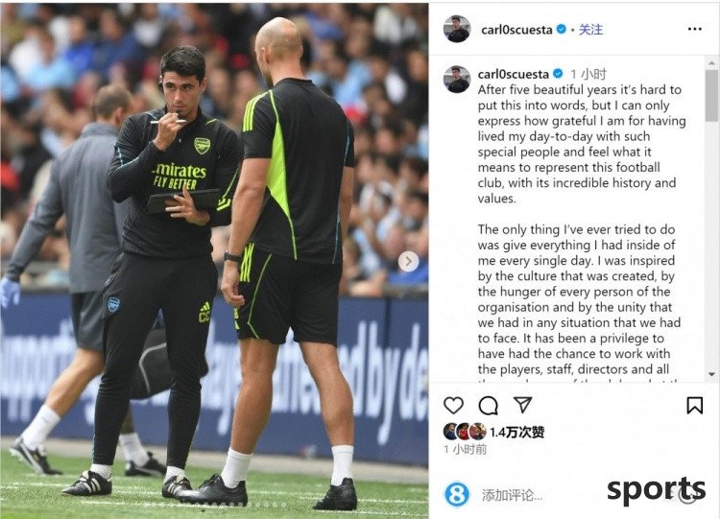Open the carl0scuesta username in caption
This screenshot has width=720, height=519.
click(514, 74)
